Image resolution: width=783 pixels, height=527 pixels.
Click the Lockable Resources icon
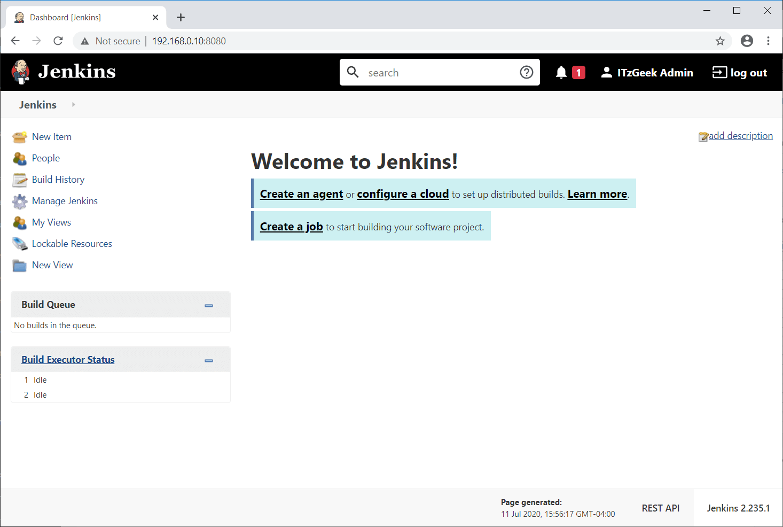[x=20, y=244]
